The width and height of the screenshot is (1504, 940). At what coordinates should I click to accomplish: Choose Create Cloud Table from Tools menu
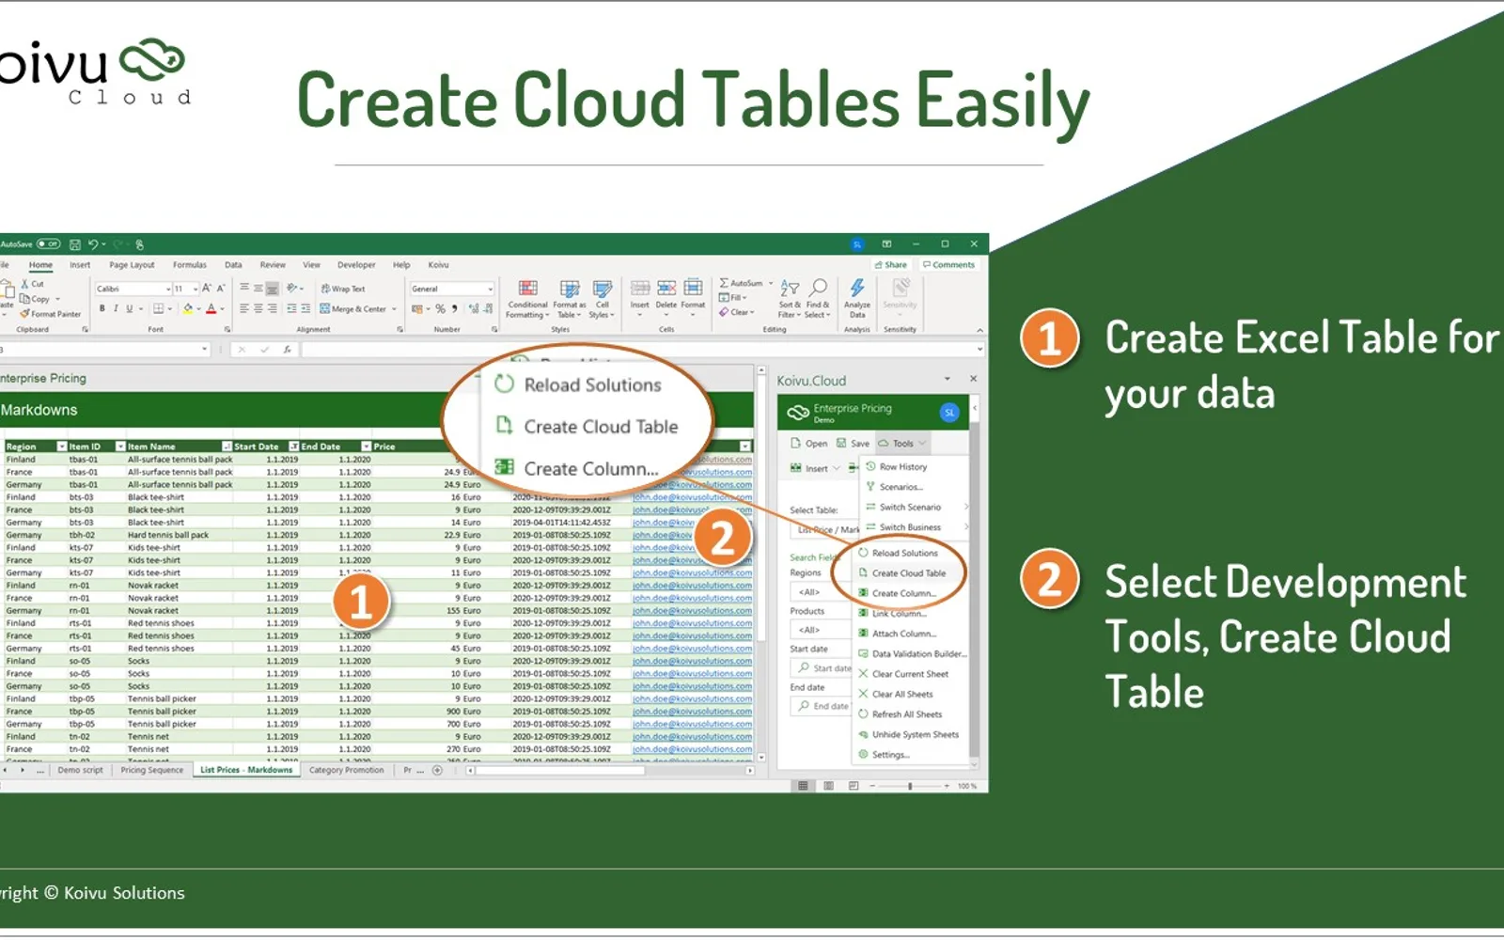pyautogui.click(x=909, y=573)
